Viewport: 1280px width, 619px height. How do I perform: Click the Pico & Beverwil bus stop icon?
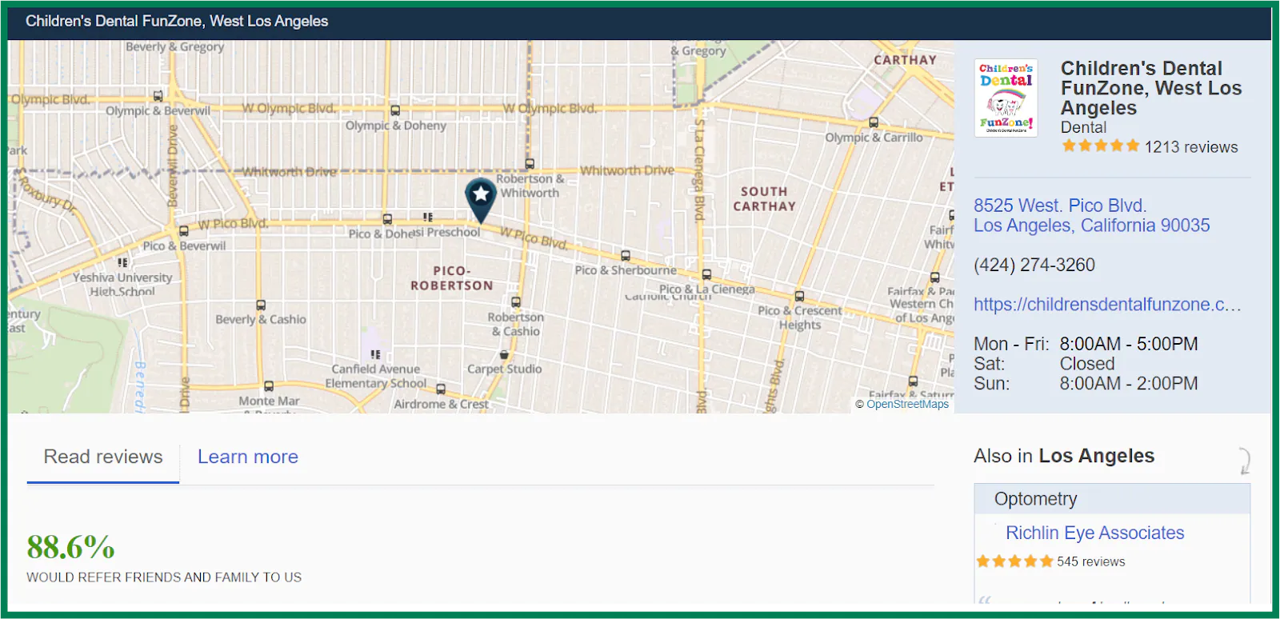[184, 231]
